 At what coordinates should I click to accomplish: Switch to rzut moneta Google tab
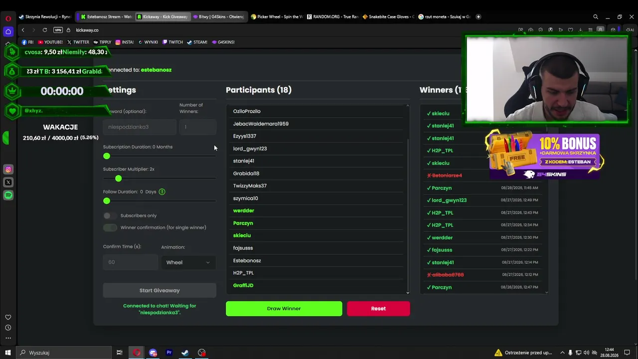click(x=444, y=16)
